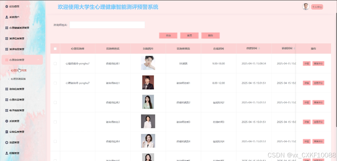Tick the checkbox for the 咨询师资质1 row

55,83
